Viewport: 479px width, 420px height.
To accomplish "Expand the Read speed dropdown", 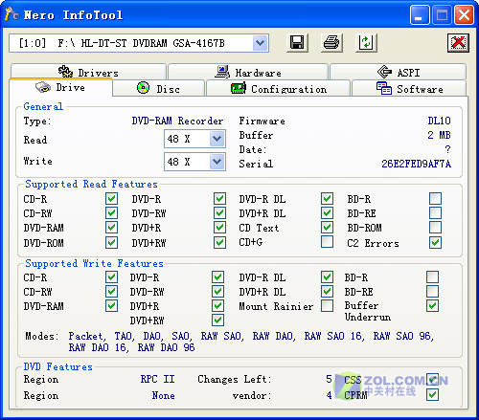I will click(x=217, y=139).
